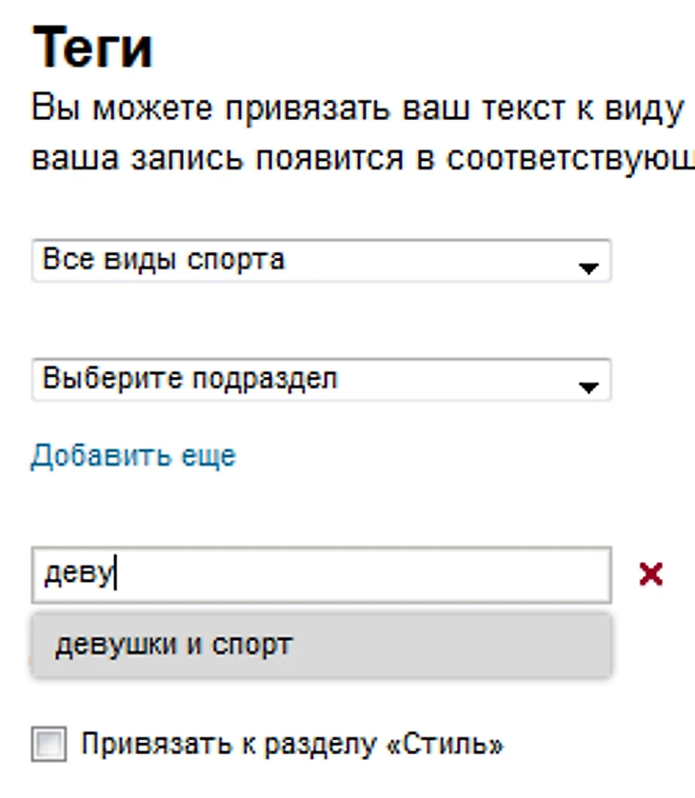The image size is (695, 798).
Task: Click the «Привязать к разделу «Стиль»» label text
Action: pyautogui.click(x=291, y=744)
